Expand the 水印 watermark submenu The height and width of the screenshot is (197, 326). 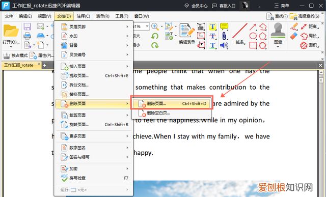[94, 36]
